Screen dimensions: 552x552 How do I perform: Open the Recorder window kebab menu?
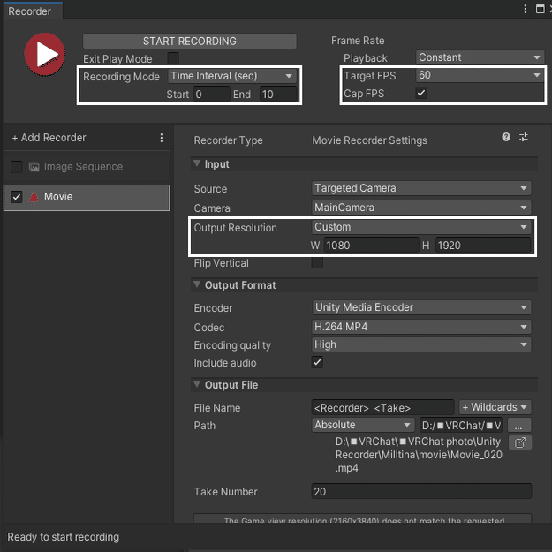[x=525, y=9]
